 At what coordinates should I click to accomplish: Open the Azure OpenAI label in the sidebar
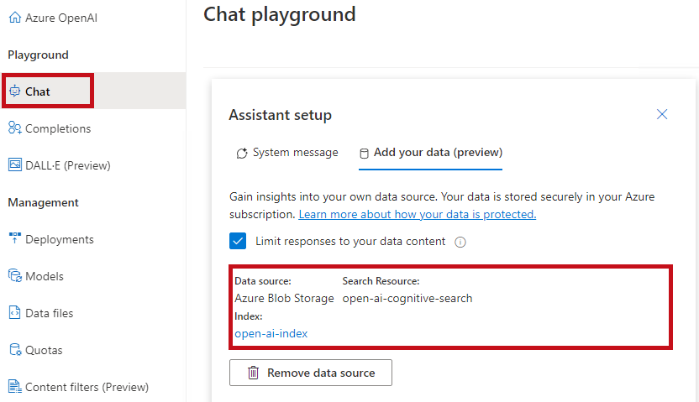61,18
